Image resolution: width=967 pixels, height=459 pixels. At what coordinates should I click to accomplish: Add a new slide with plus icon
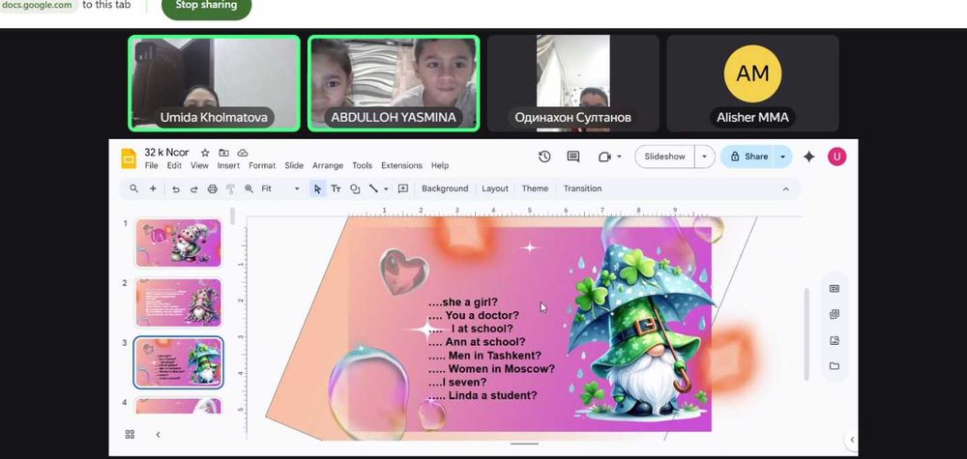point(153,188)
